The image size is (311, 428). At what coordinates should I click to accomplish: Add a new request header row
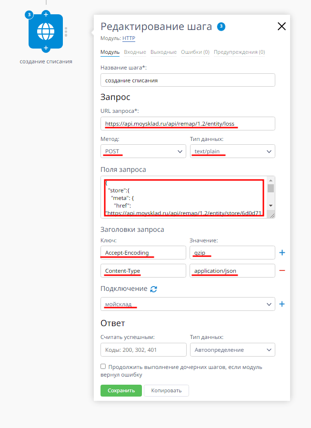click(282, 252)
